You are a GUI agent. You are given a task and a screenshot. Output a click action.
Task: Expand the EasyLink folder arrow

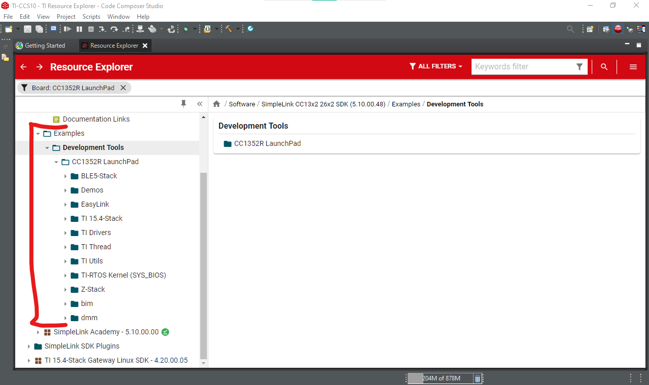(65, 205)
